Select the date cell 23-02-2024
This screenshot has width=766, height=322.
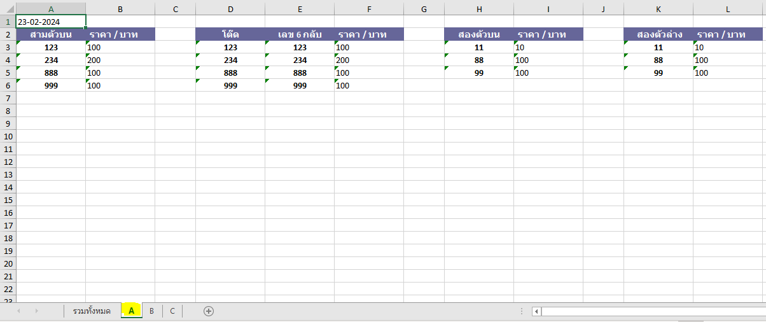click(51, 22)
